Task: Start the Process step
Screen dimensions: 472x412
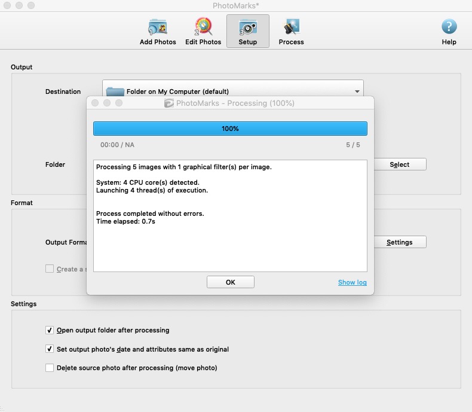Action: [291, 32]
